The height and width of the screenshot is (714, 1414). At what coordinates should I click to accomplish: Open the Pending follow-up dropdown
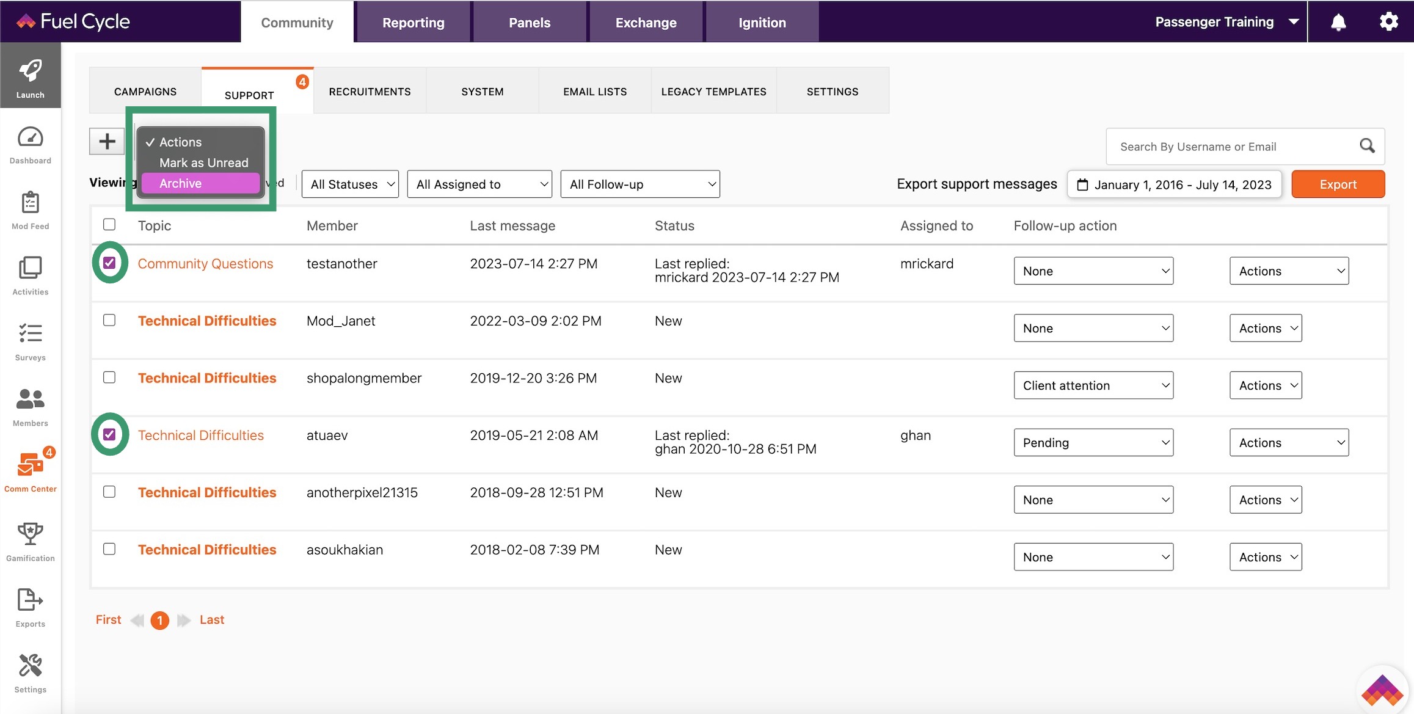tap(1093, 443)
